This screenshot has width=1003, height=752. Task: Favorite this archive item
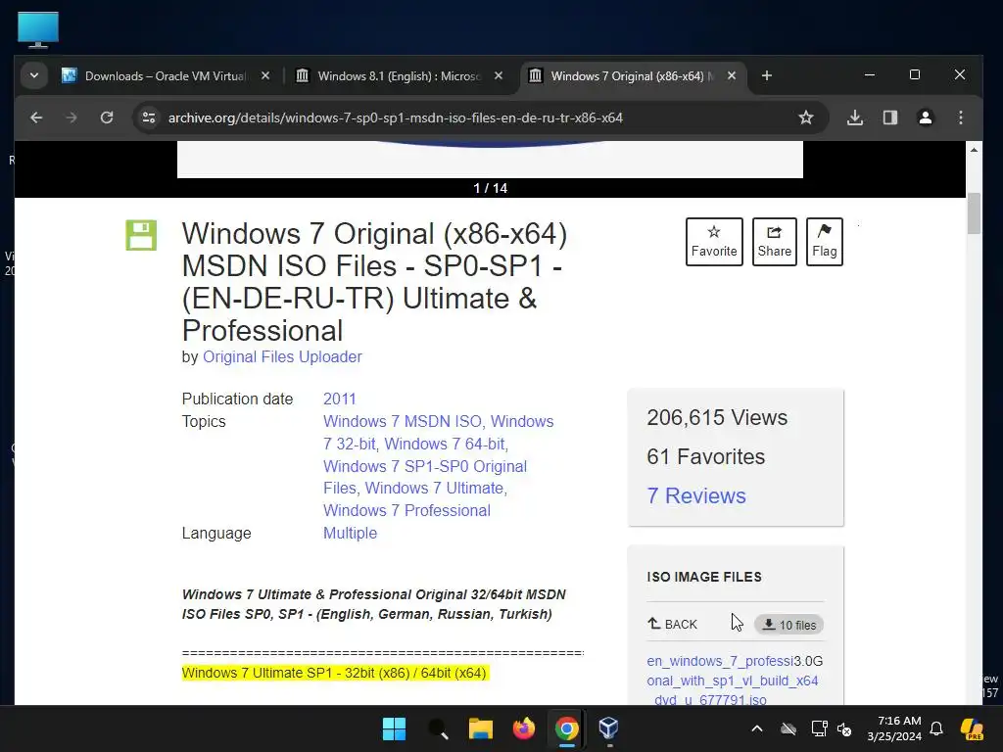714,242
